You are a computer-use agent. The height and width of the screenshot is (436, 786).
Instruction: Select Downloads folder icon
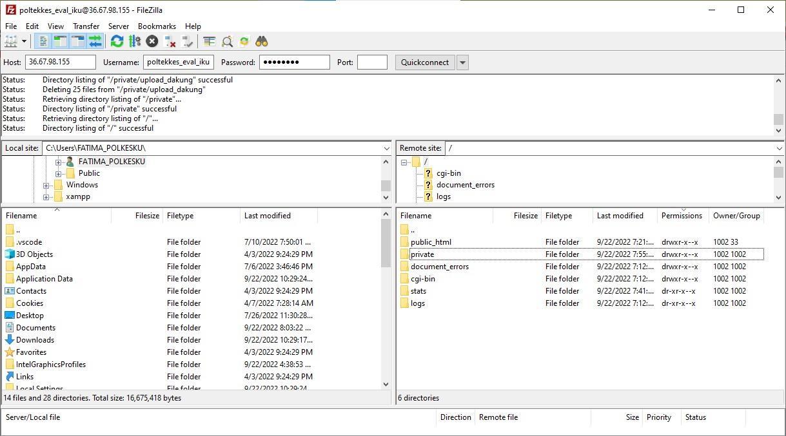point(10,340)
